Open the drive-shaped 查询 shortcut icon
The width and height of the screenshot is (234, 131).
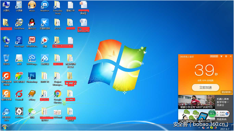click(x=19, y=60)
